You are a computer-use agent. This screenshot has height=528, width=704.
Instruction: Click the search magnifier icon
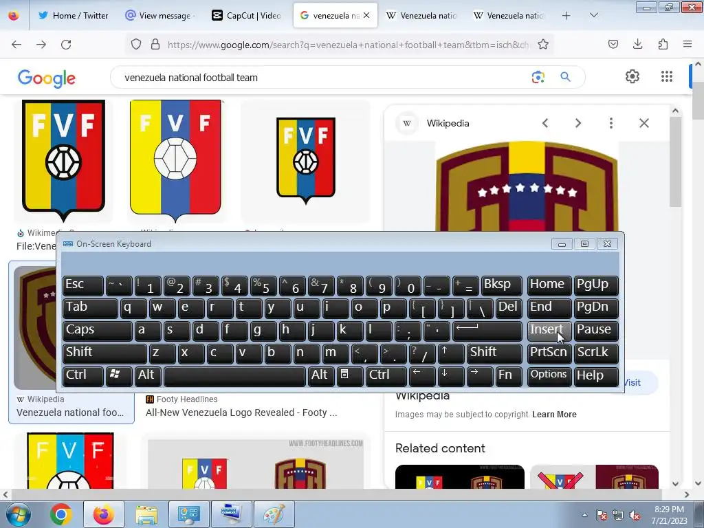click(x=565, y=77)
